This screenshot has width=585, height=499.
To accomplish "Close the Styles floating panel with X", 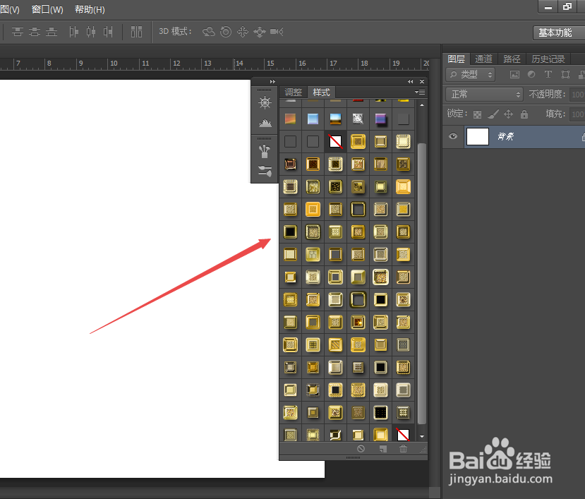I will coord(422,81).
